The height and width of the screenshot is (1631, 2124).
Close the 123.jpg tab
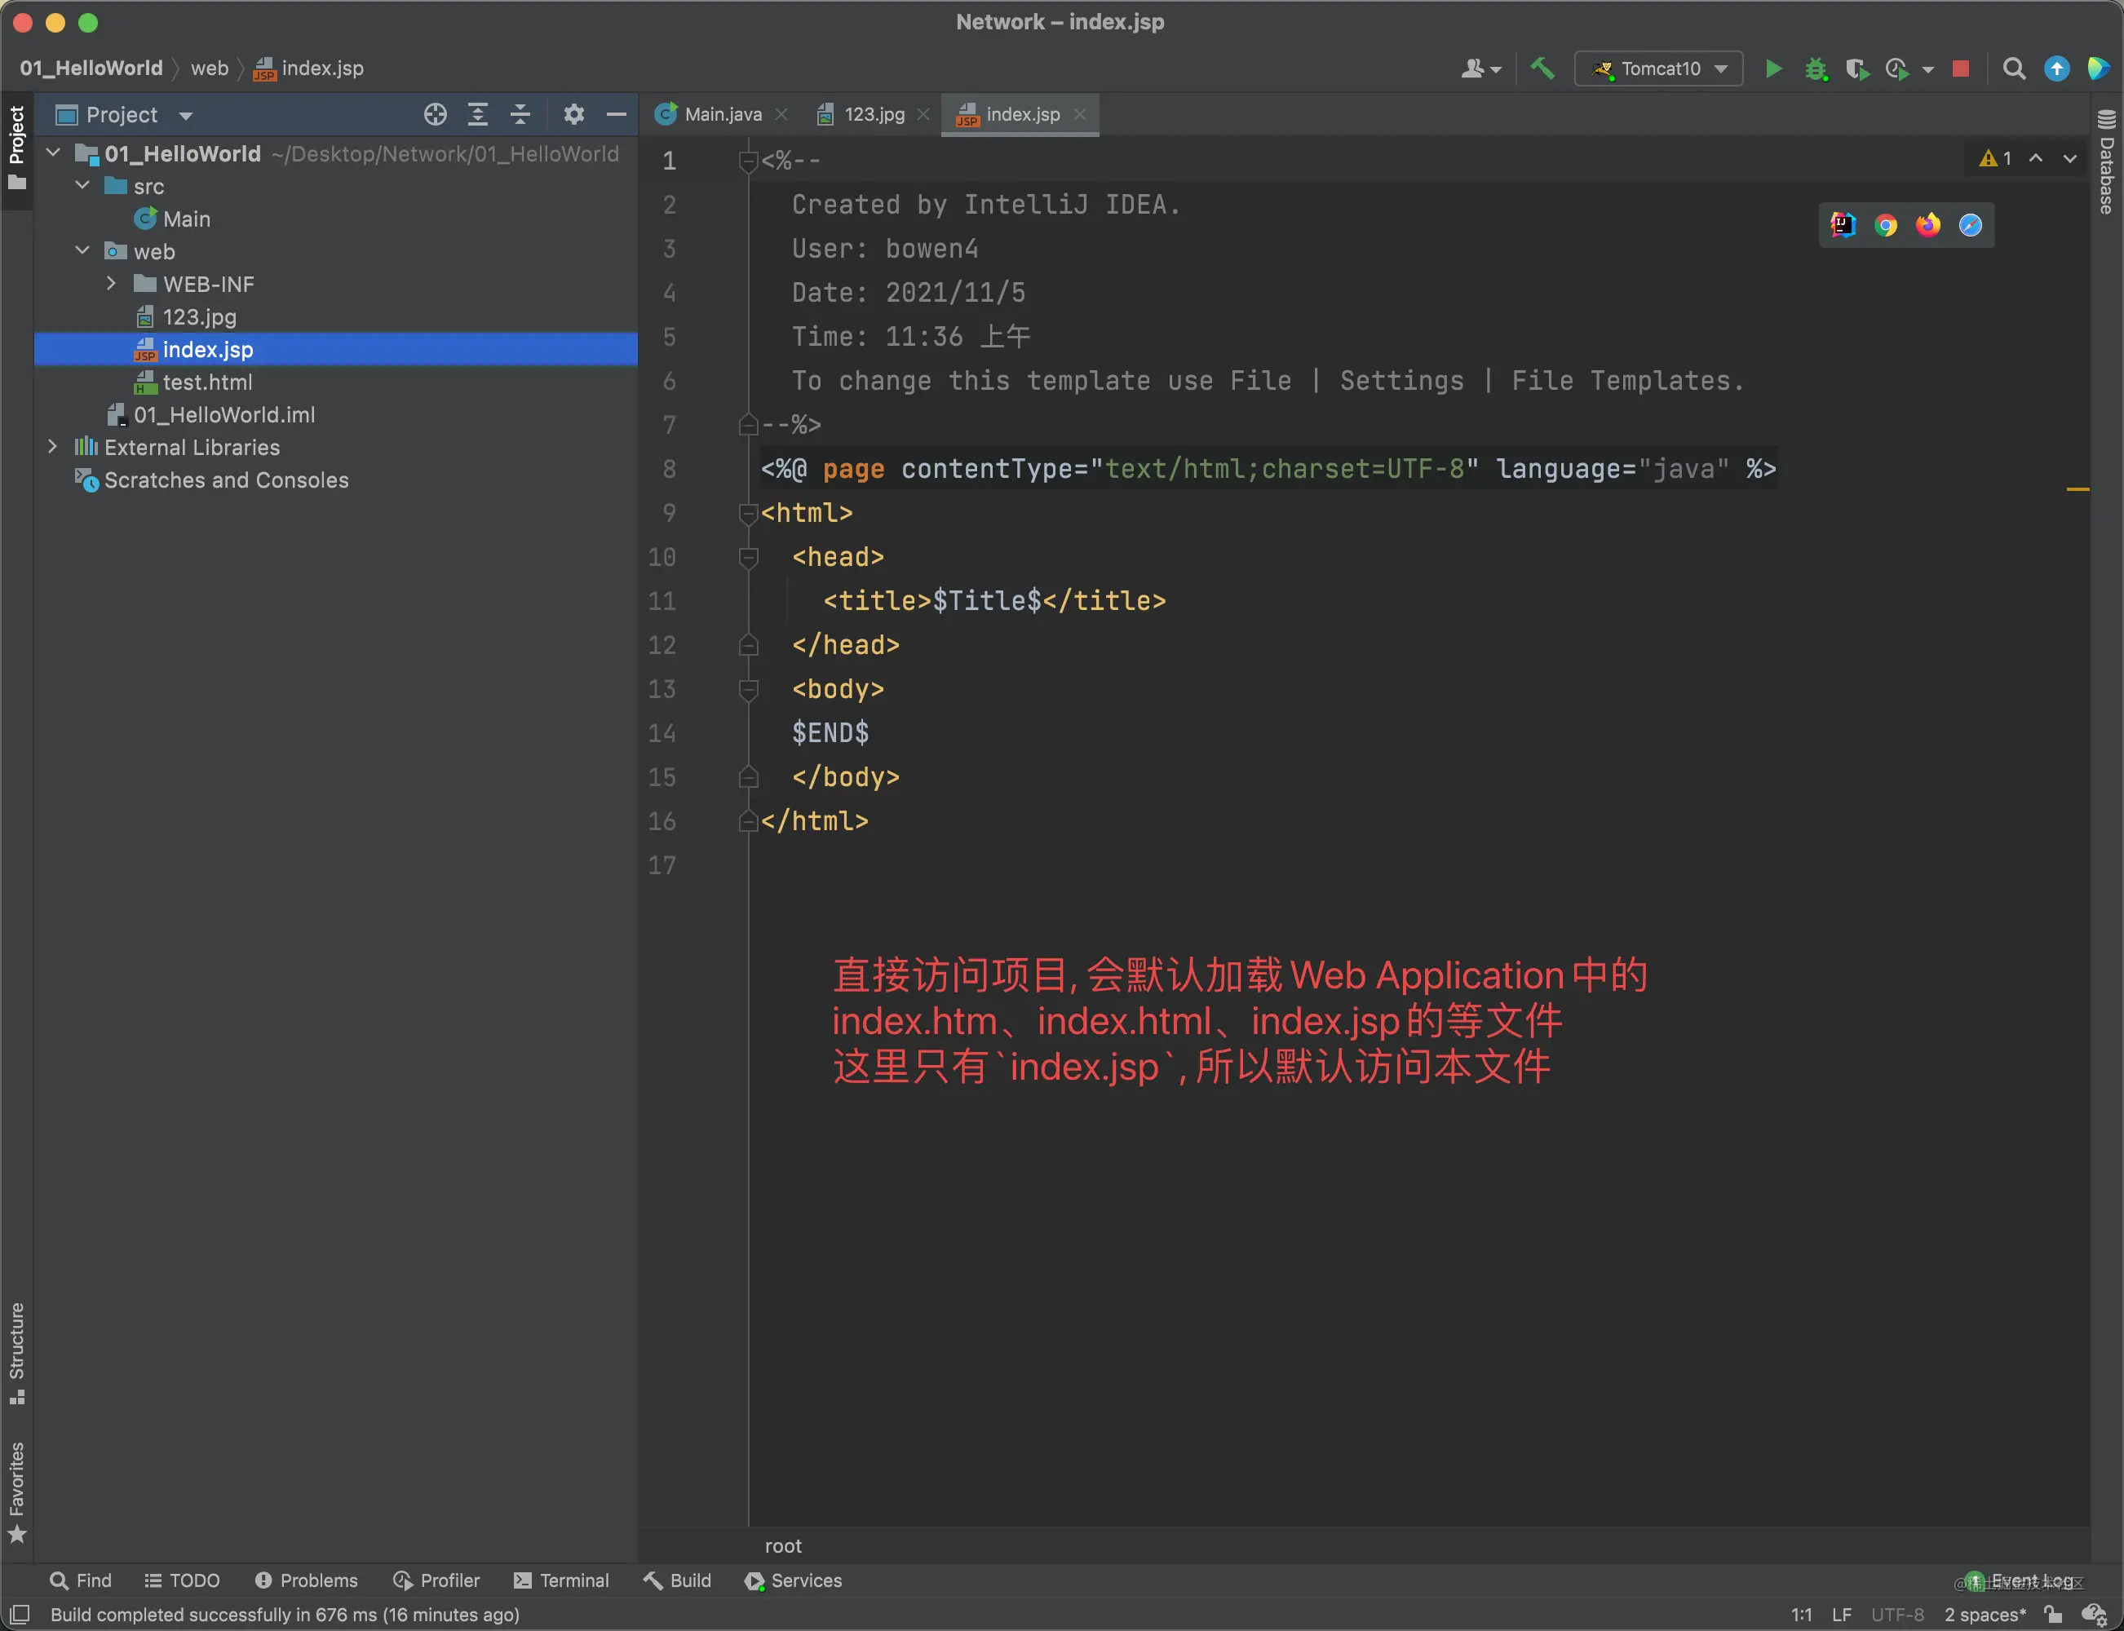click(x=923, y=114)
